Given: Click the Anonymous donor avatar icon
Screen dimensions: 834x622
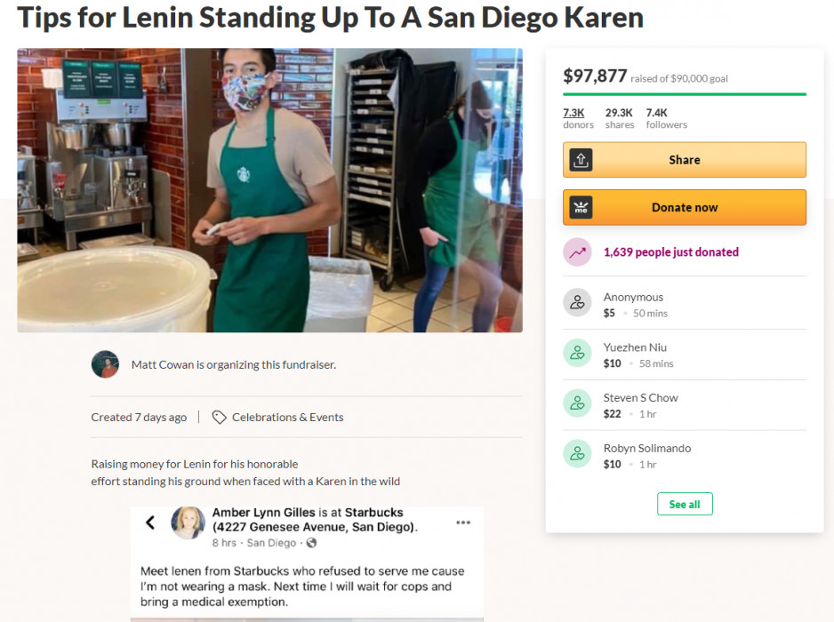Looking at the screenshot, I should [578, 302].
